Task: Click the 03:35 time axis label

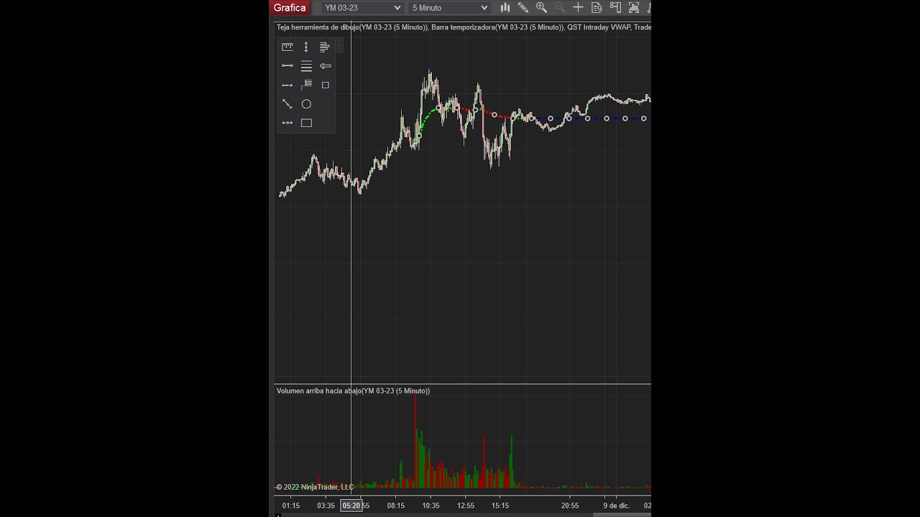Action: coord(326,506)
